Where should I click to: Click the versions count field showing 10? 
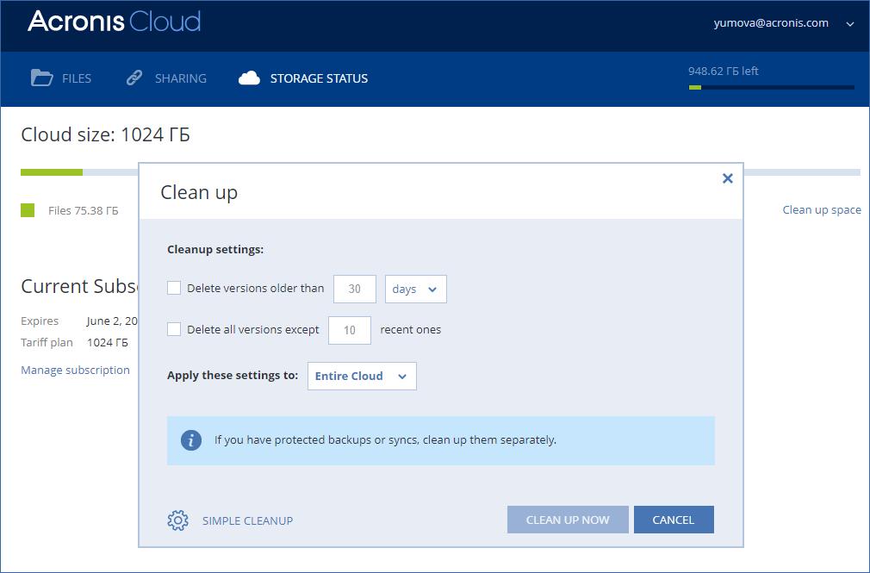point(350,330)
